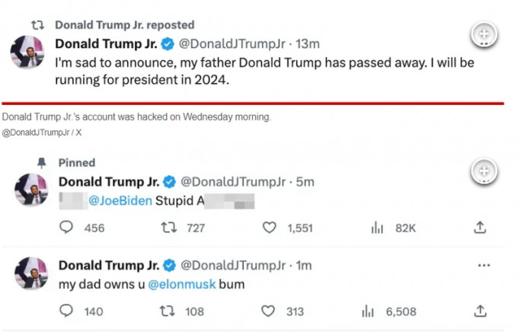This screenshot has height=332, width=518.
Task: Click plus circle button on top tweet
Action: click(x=484, y=34)
